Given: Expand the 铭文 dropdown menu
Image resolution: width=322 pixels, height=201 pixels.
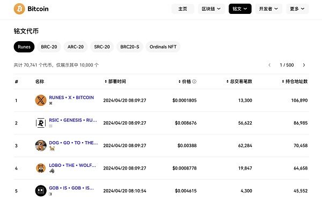Looking at the screenshot, I should [x=240, y=9].
